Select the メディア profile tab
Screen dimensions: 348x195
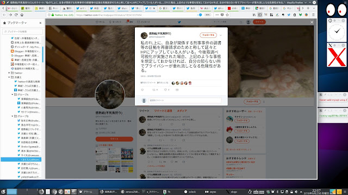(182, 110)
